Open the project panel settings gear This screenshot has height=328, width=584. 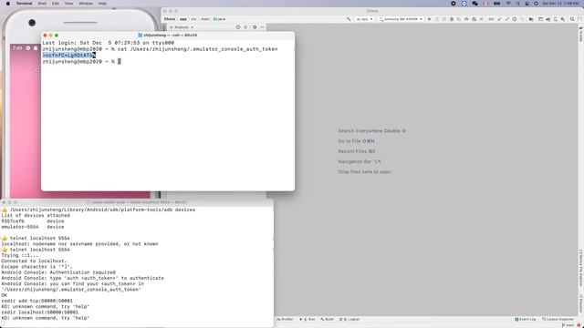pyautogui.click(x=255, y=27)
